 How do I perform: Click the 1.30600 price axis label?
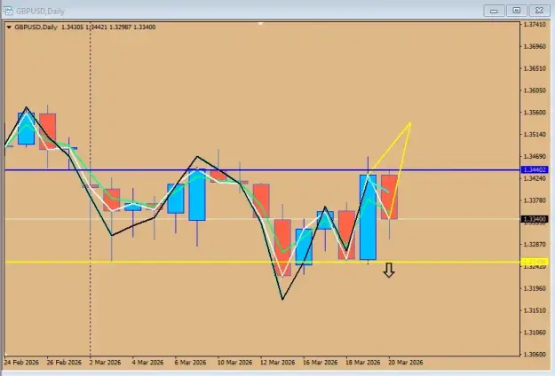point(535,354)
